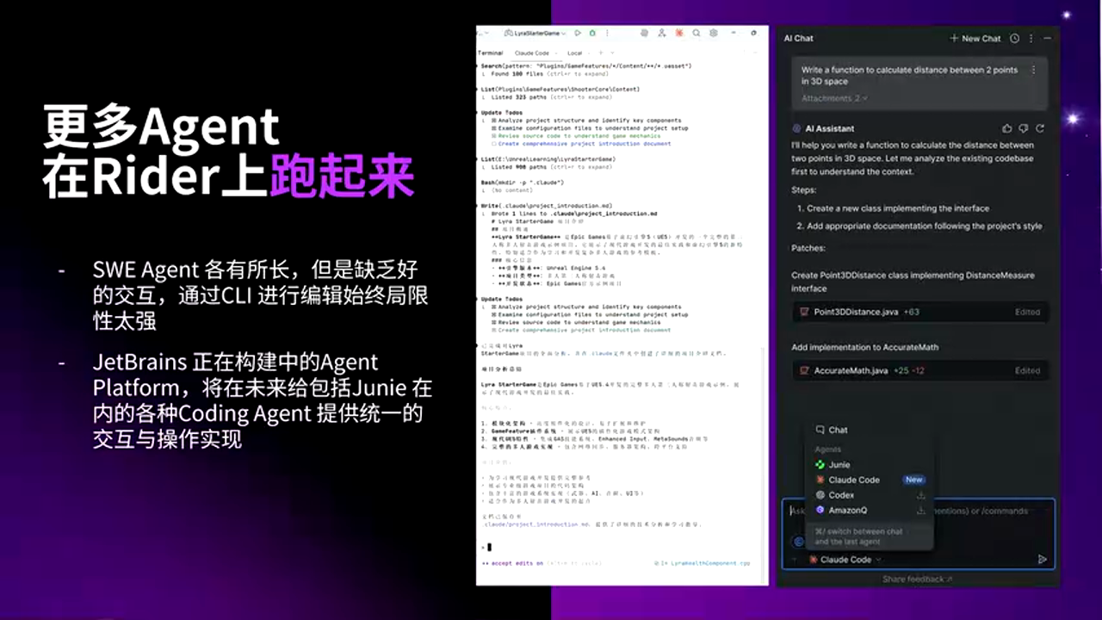Screen dimensions: 1102x620
Task: Toggle thumbs down on the AI response
Action: [x=1023, y=127]
